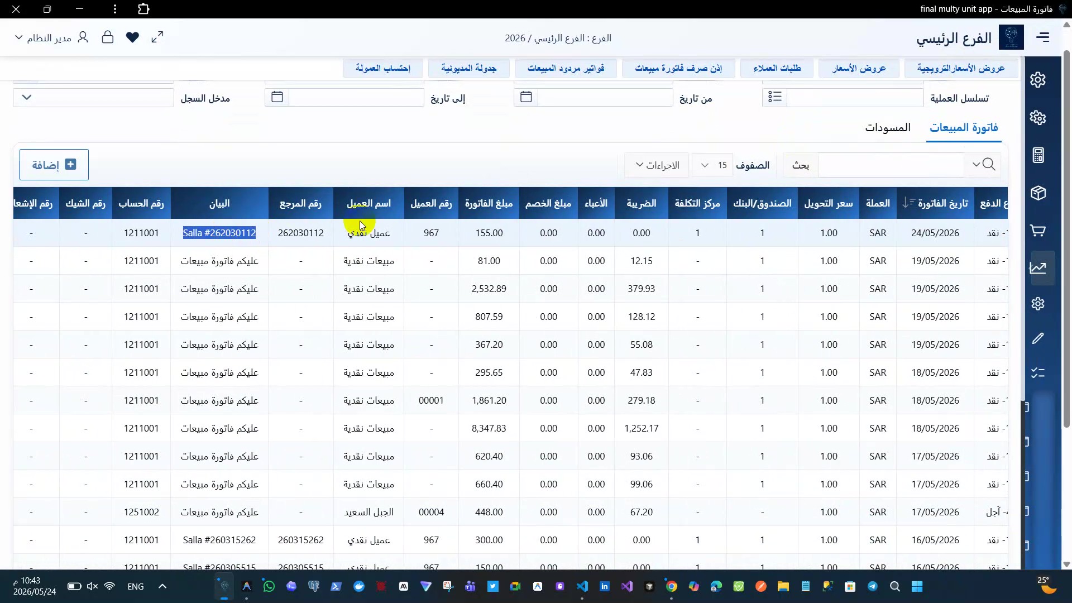Open the inventory box icon in the sidebar
This screenshot has height=603, width=1072.
[1038, 193]
